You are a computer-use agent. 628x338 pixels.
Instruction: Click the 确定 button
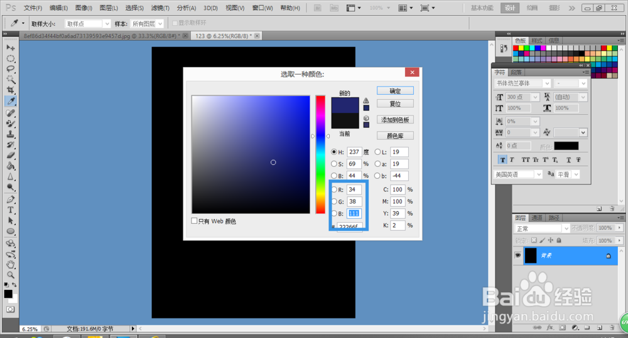[x=395, y=91]
